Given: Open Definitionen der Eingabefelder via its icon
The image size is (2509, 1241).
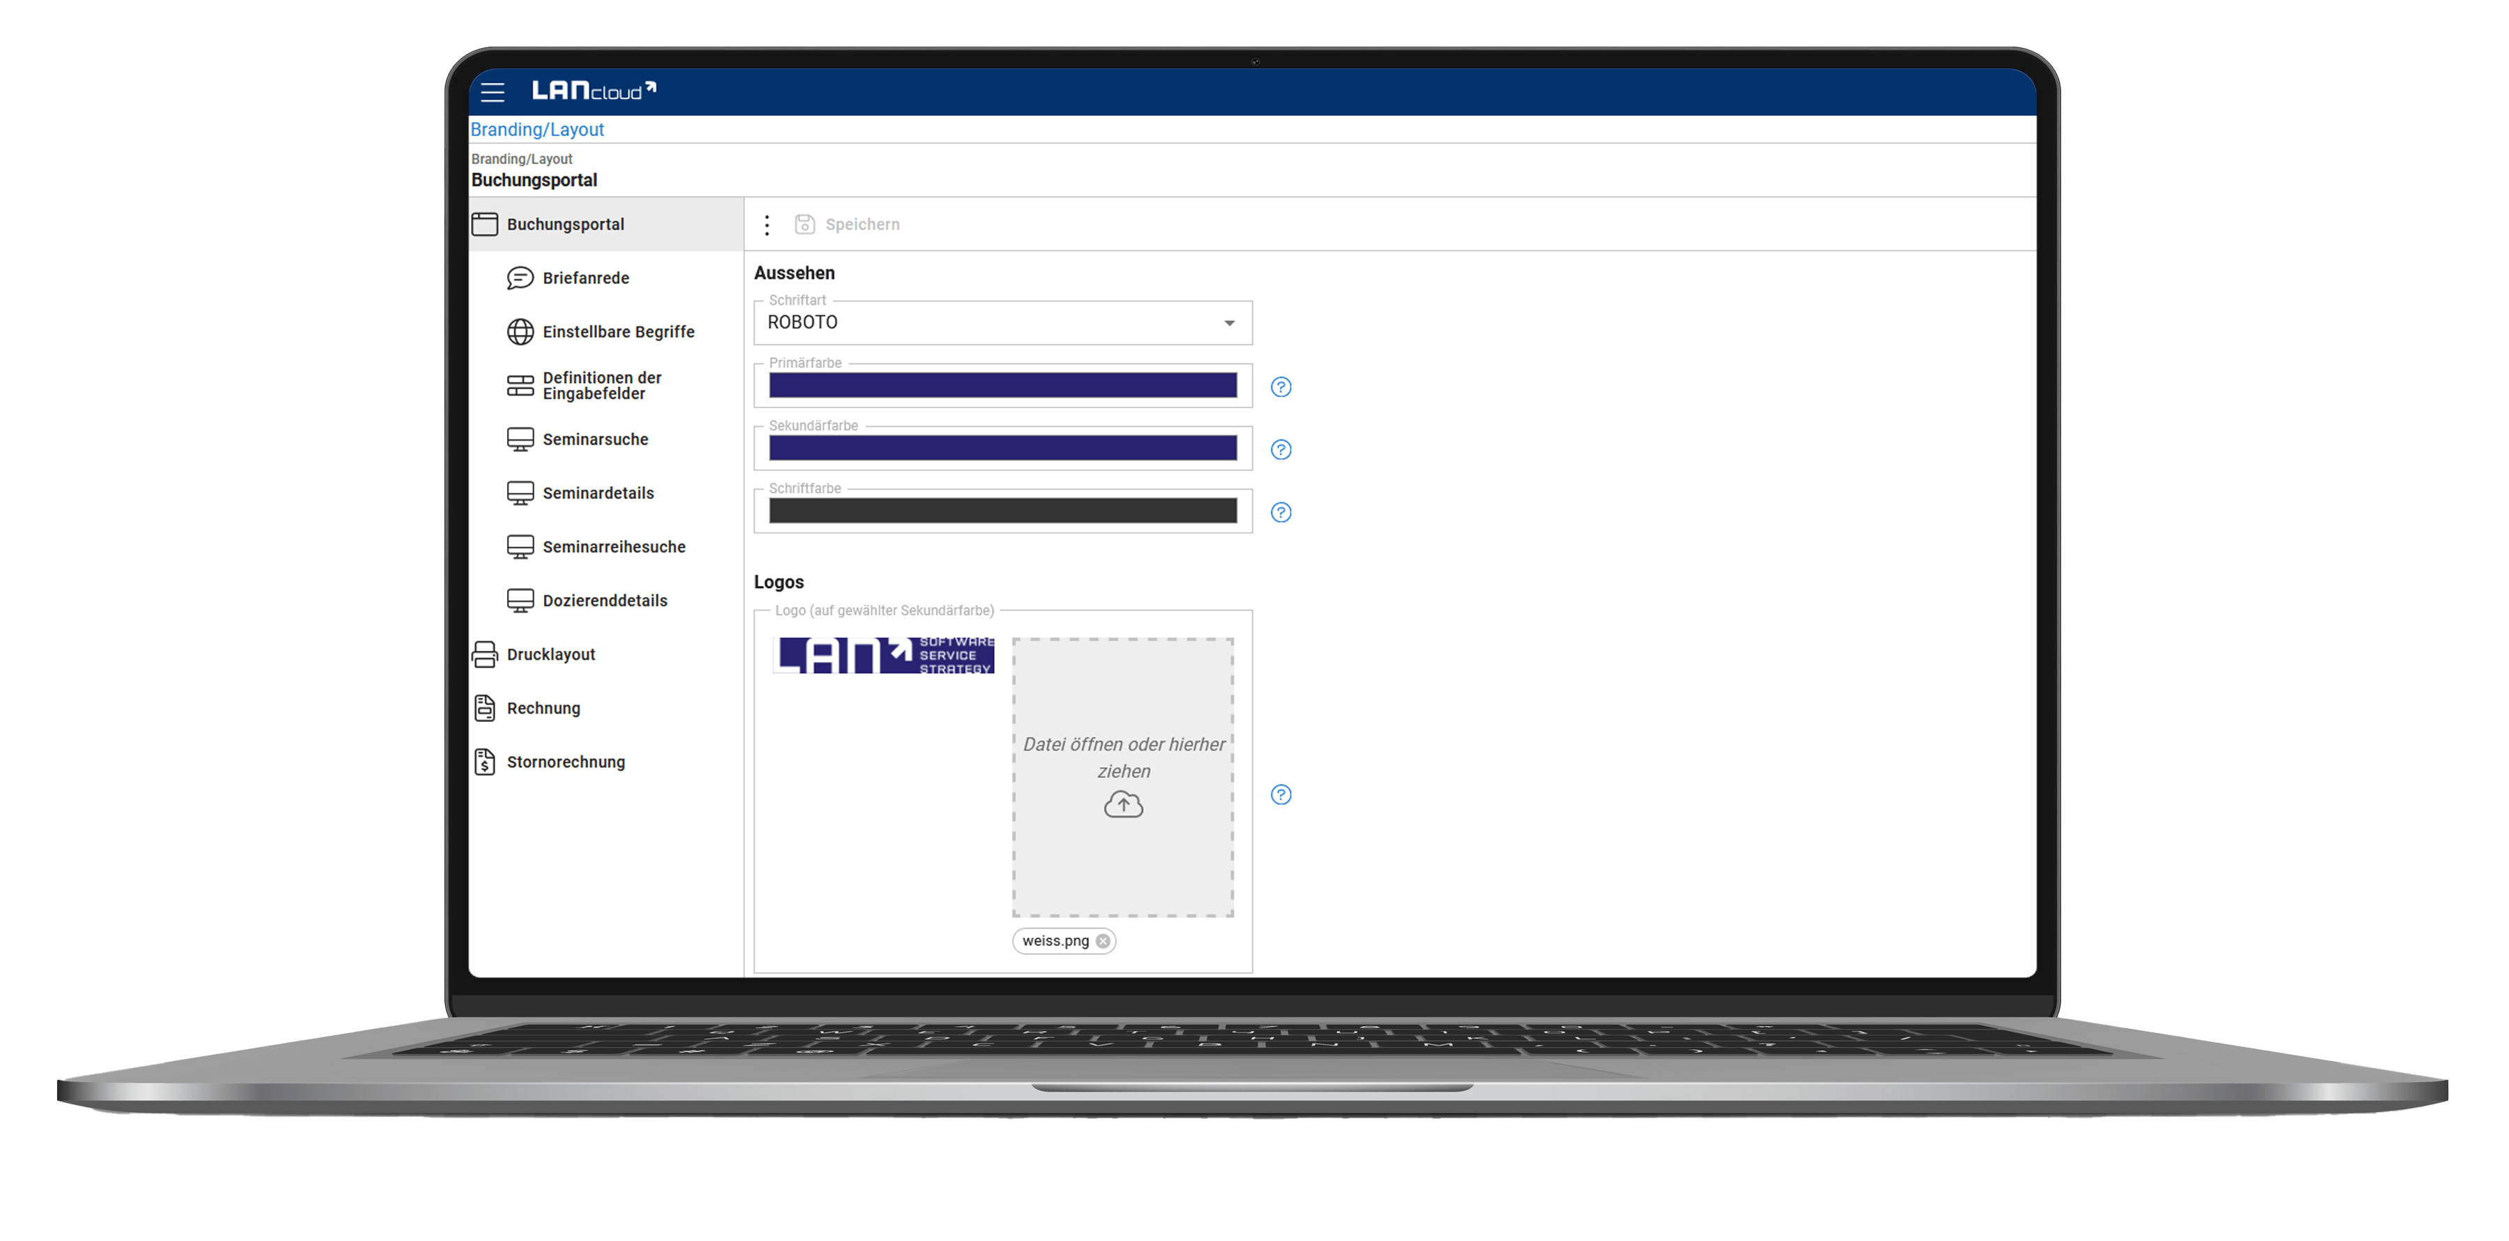Looking at the screenshot, I should click(520, 385).
